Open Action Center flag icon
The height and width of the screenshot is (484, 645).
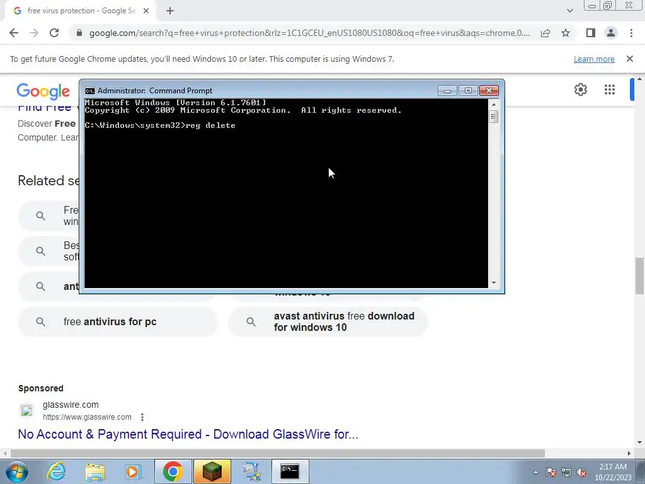coord(551,472)
